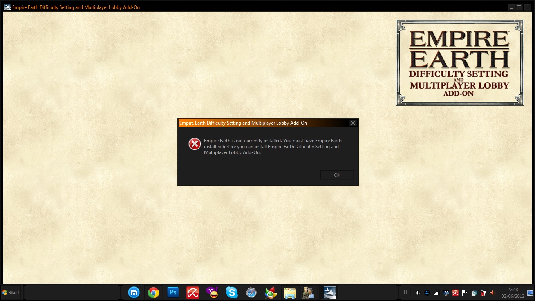Image resolution: width=535 pixels, height=301 pixels.
Task: Open the Start menu
Action: [11, 293]
